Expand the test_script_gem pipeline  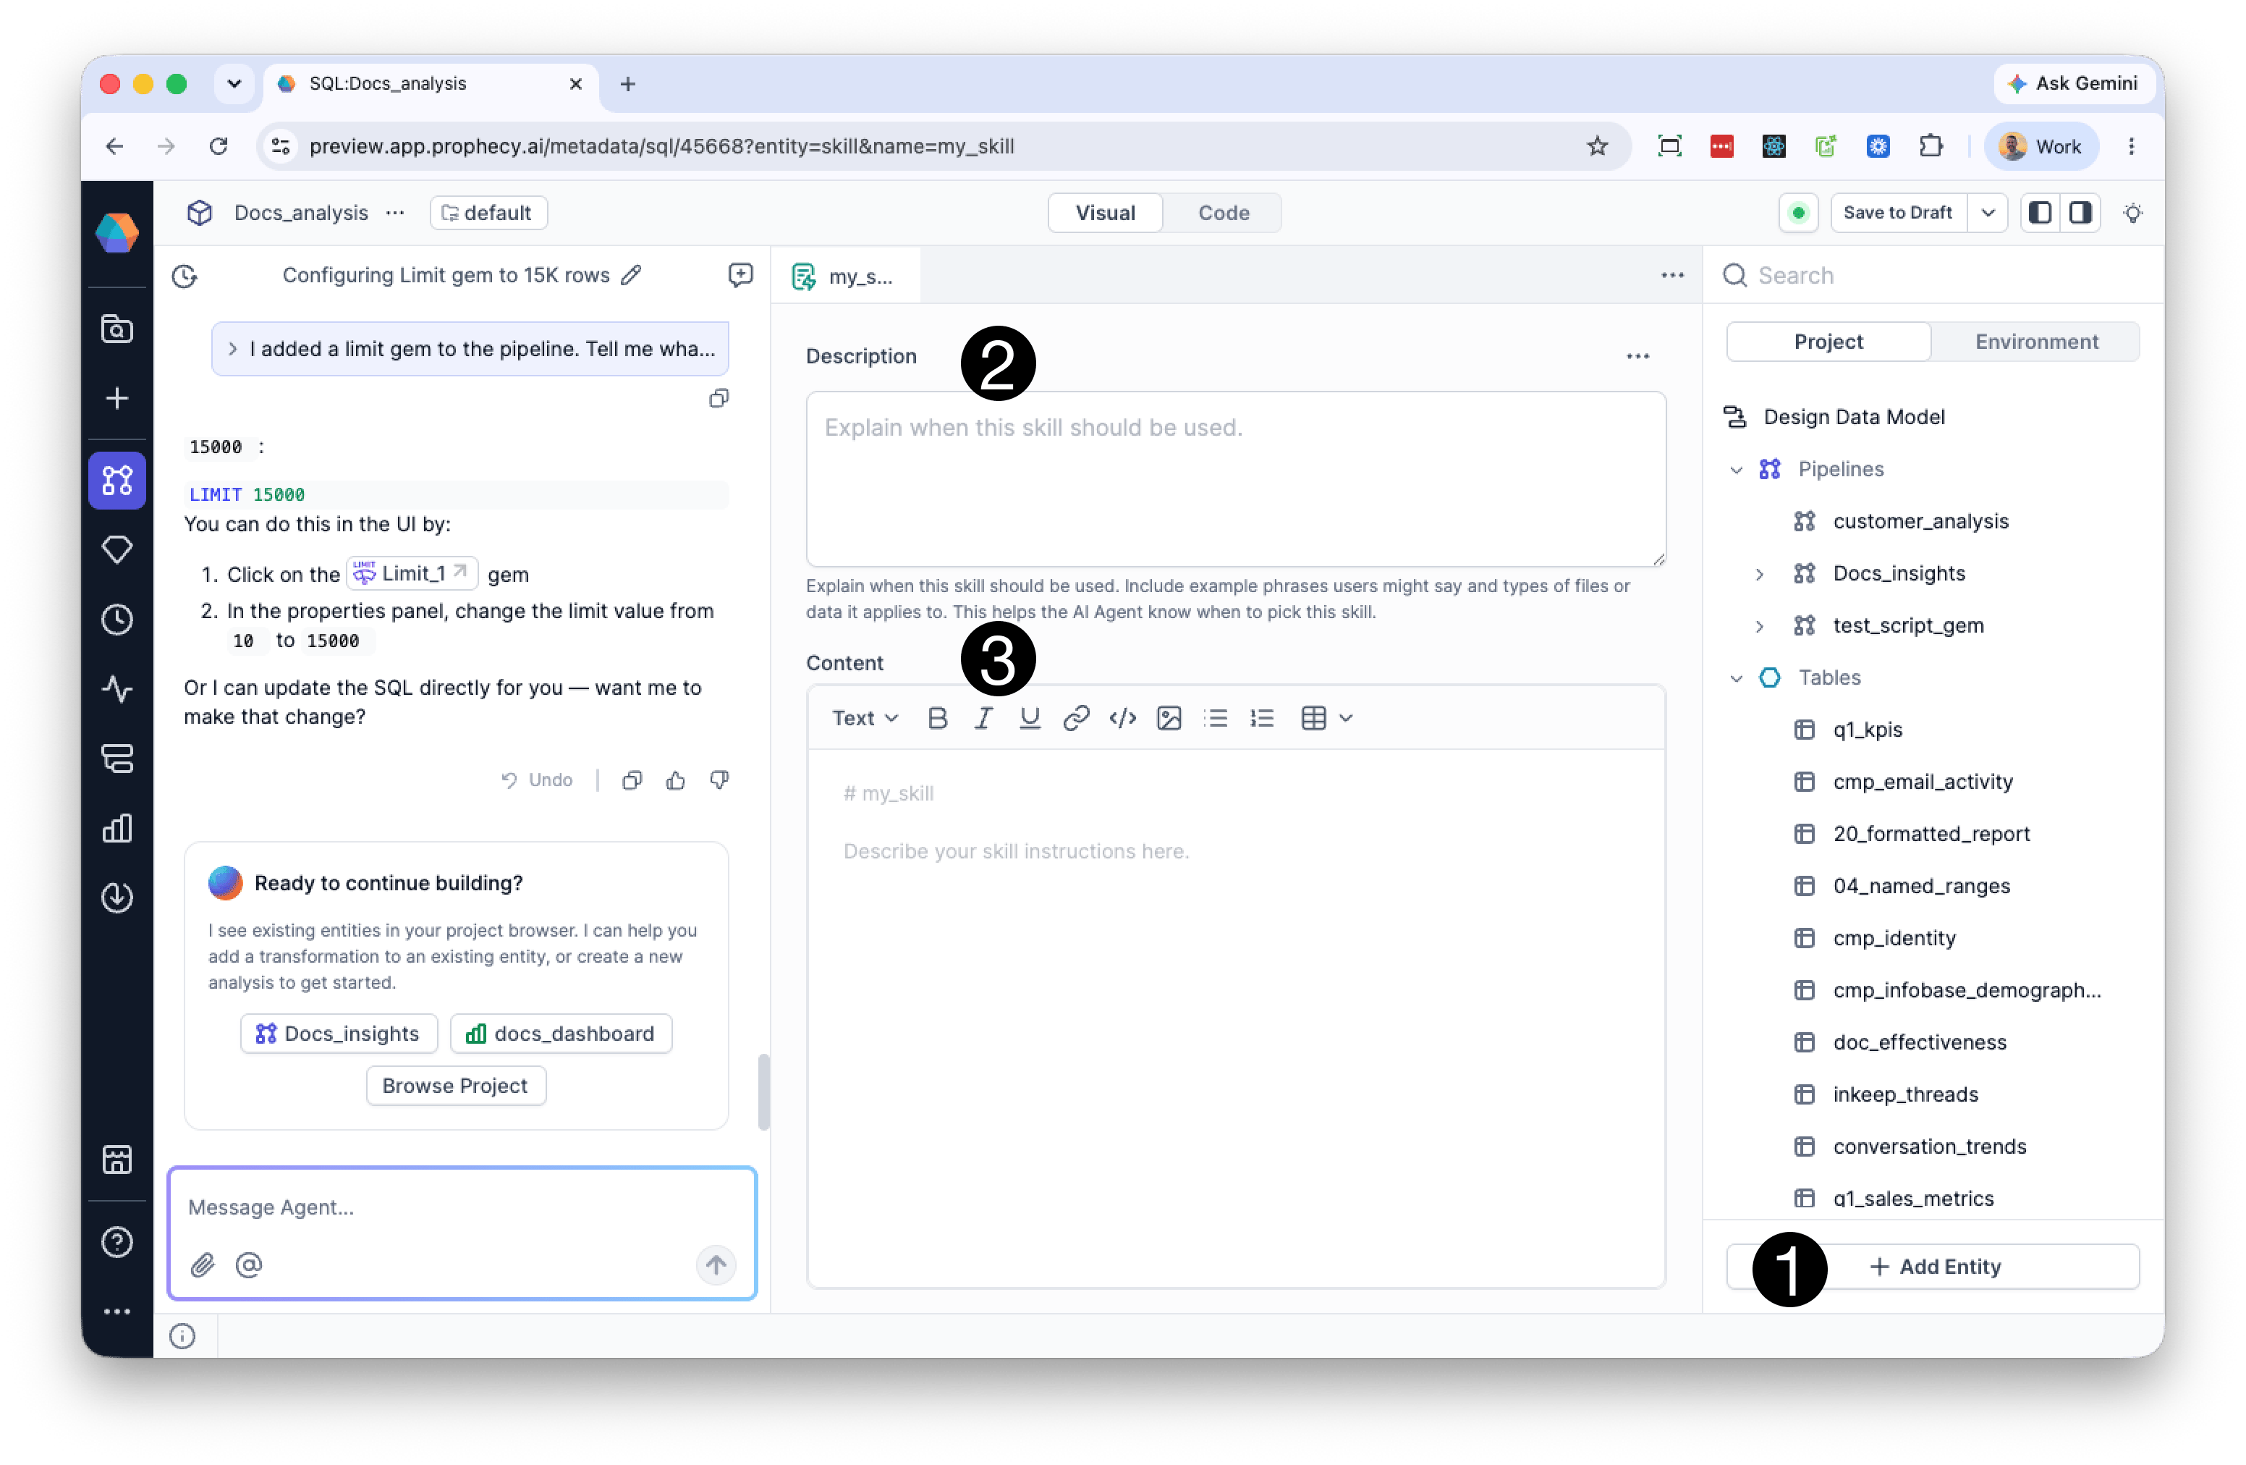[1759, 626]
